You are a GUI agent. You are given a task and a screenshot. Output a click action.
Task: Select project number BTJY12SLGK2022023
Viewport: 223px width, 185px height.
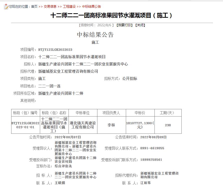coord(55,49)
